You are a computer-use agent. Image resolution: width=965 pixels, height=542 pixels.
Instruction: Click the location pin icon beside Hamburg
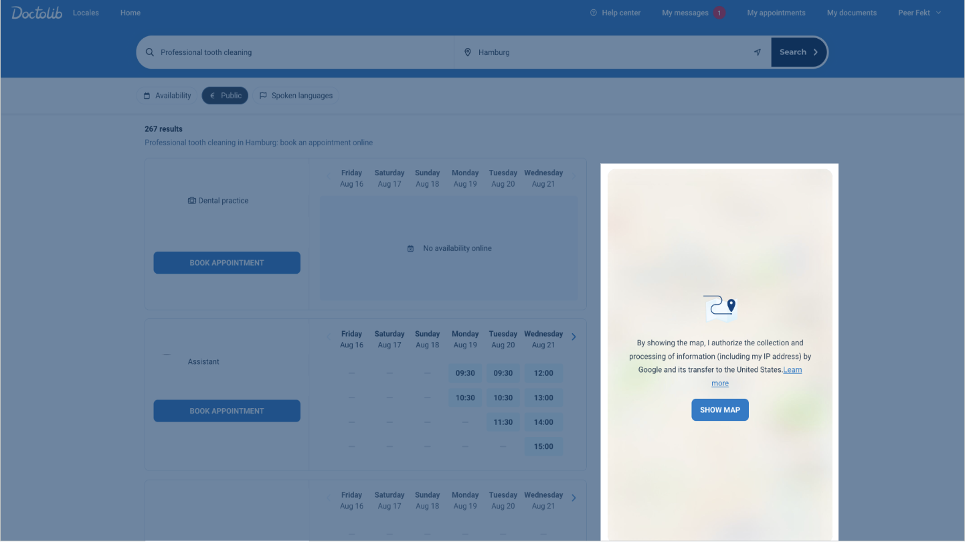468,52
